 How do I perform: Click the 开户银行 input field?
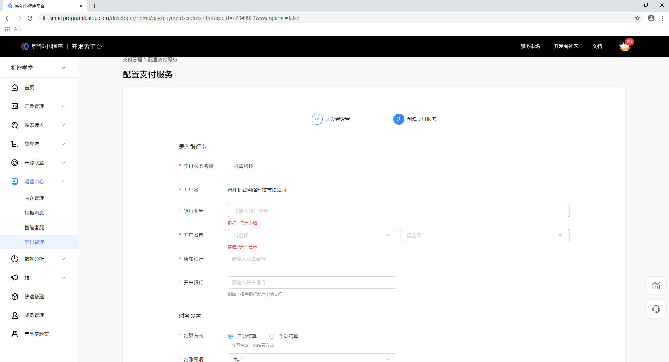312,283
